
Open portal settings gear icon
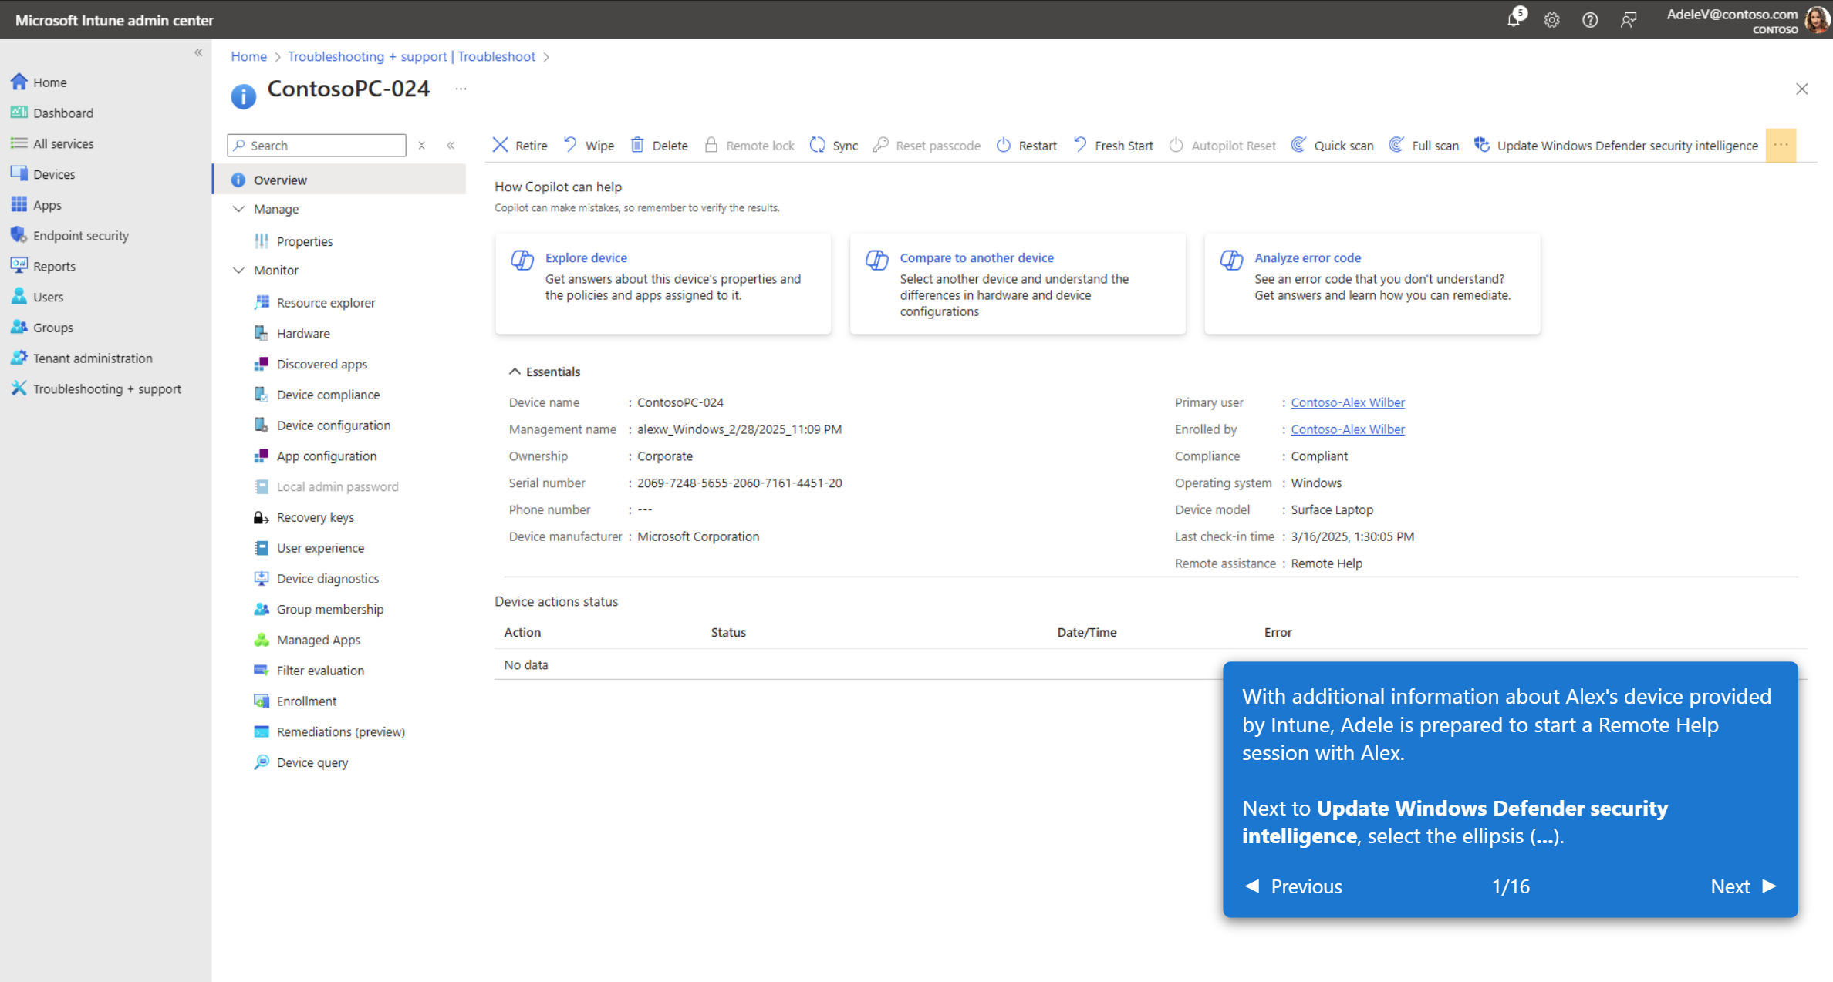click(1552, 20)
